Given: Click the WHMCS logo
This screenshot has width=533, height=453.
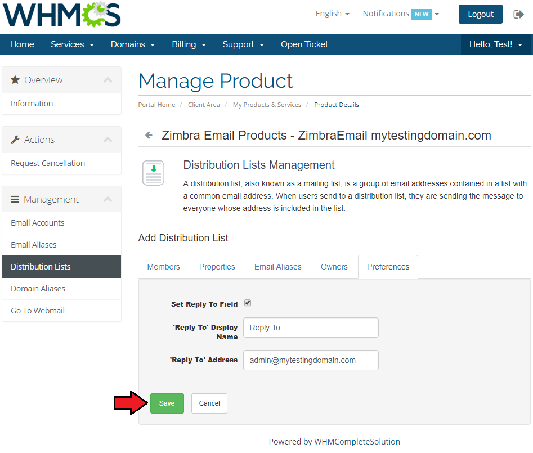Looking at the screenshot, I should (x=62, y=15).
